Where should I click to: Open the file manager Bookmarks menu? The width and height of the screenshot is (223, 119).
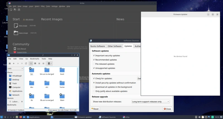tap(35, 59)
